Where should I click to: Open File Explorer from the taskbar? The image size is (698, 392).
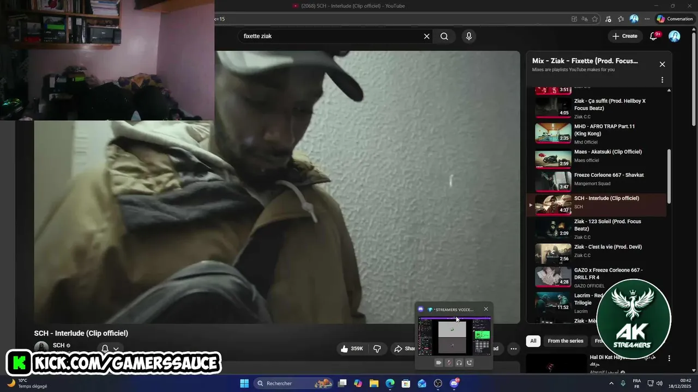374,383
